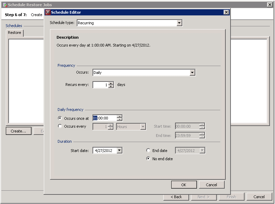Choose the End date radio option
275x204 pixels.
click(148, 150)
